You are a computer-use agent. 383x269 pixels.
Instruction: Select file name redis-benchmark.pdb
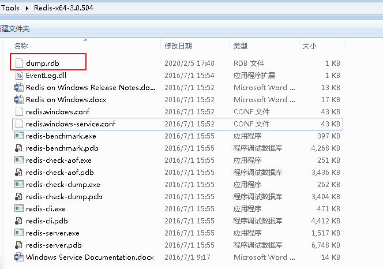[x=62, y=148]
